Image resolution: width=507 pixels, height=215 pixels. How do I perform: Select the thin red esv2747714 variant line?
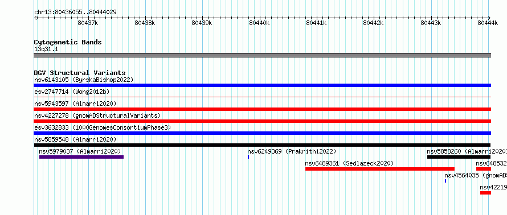click(x=262, y=97)
